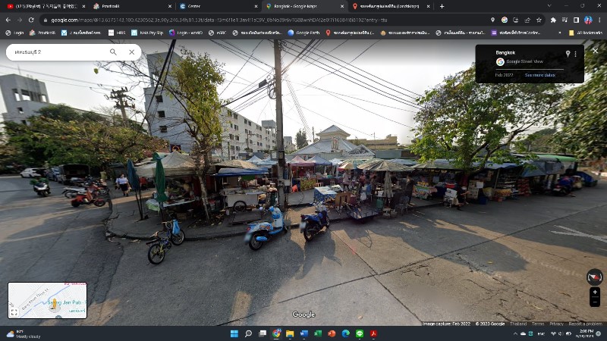607x341 pixels.
Task: Open the All Bookmarks folder
Action: pyautogui.click(x=585, y=33)
